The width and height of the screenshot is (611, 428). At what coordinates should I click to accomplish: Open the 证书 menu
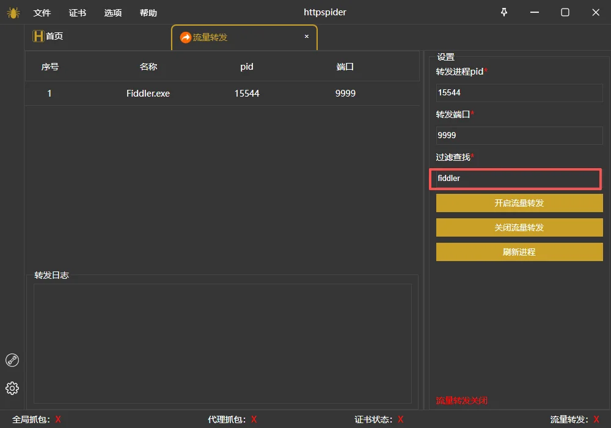click(78, 13)
